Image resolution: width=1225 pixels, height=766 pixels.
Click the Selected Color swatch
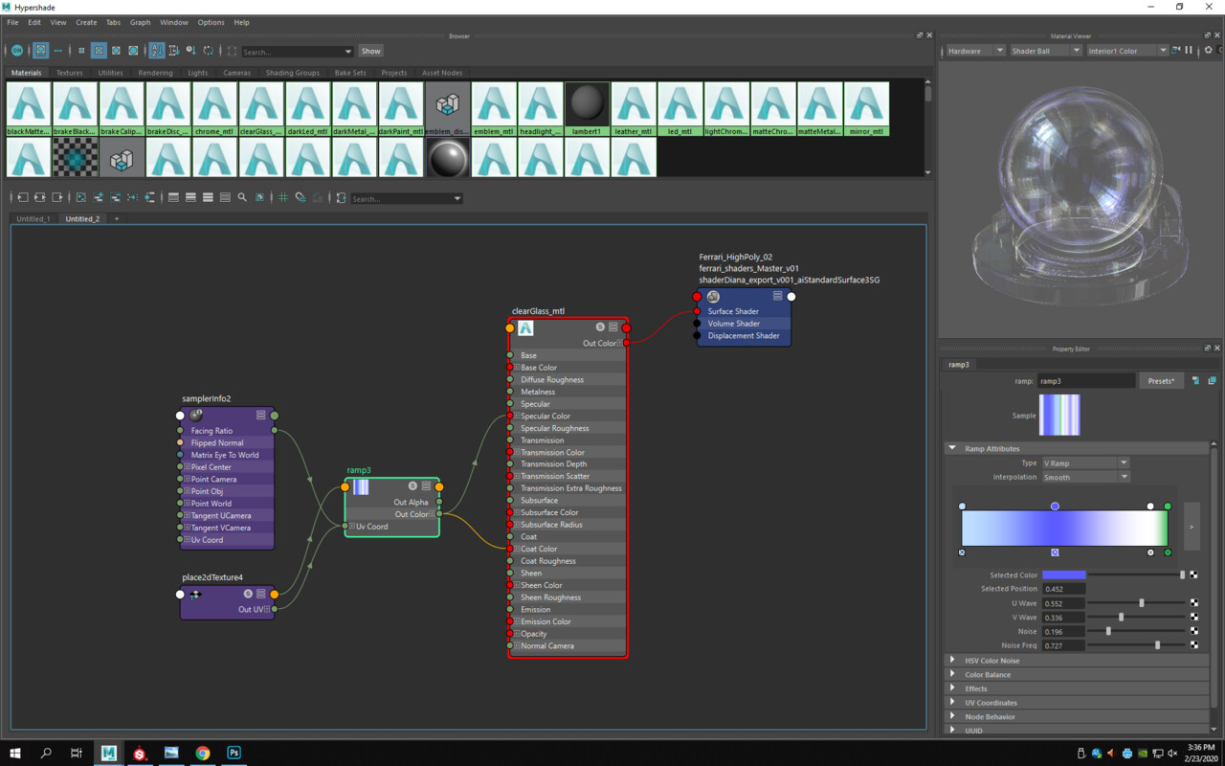click(x=1064, y=574)
